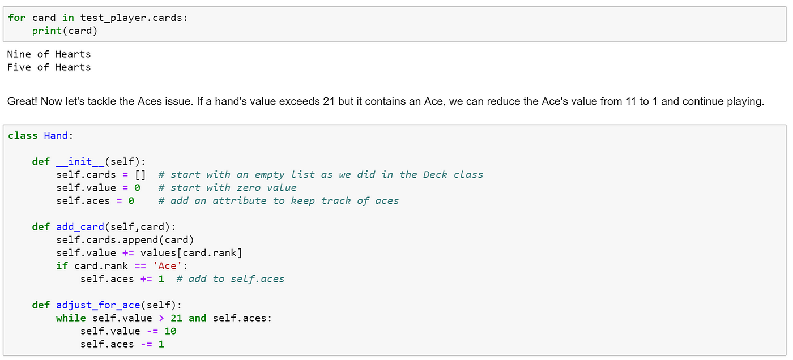The height and width of the screenshot is (360, 793).
Task: Click the 'self.cards.append(card)' line
Action: click(125, 240)
